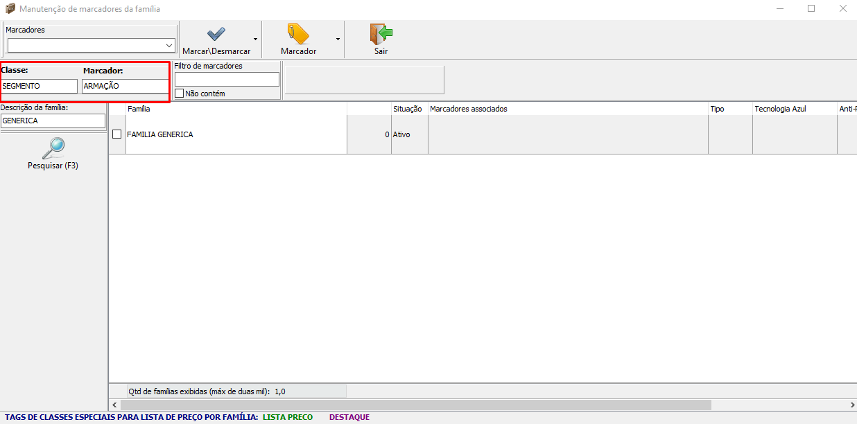The height and width of the screenshot is (424, 857).
Task: Check the FAMILIA GENERICA row checkbox
Action: 117,134
